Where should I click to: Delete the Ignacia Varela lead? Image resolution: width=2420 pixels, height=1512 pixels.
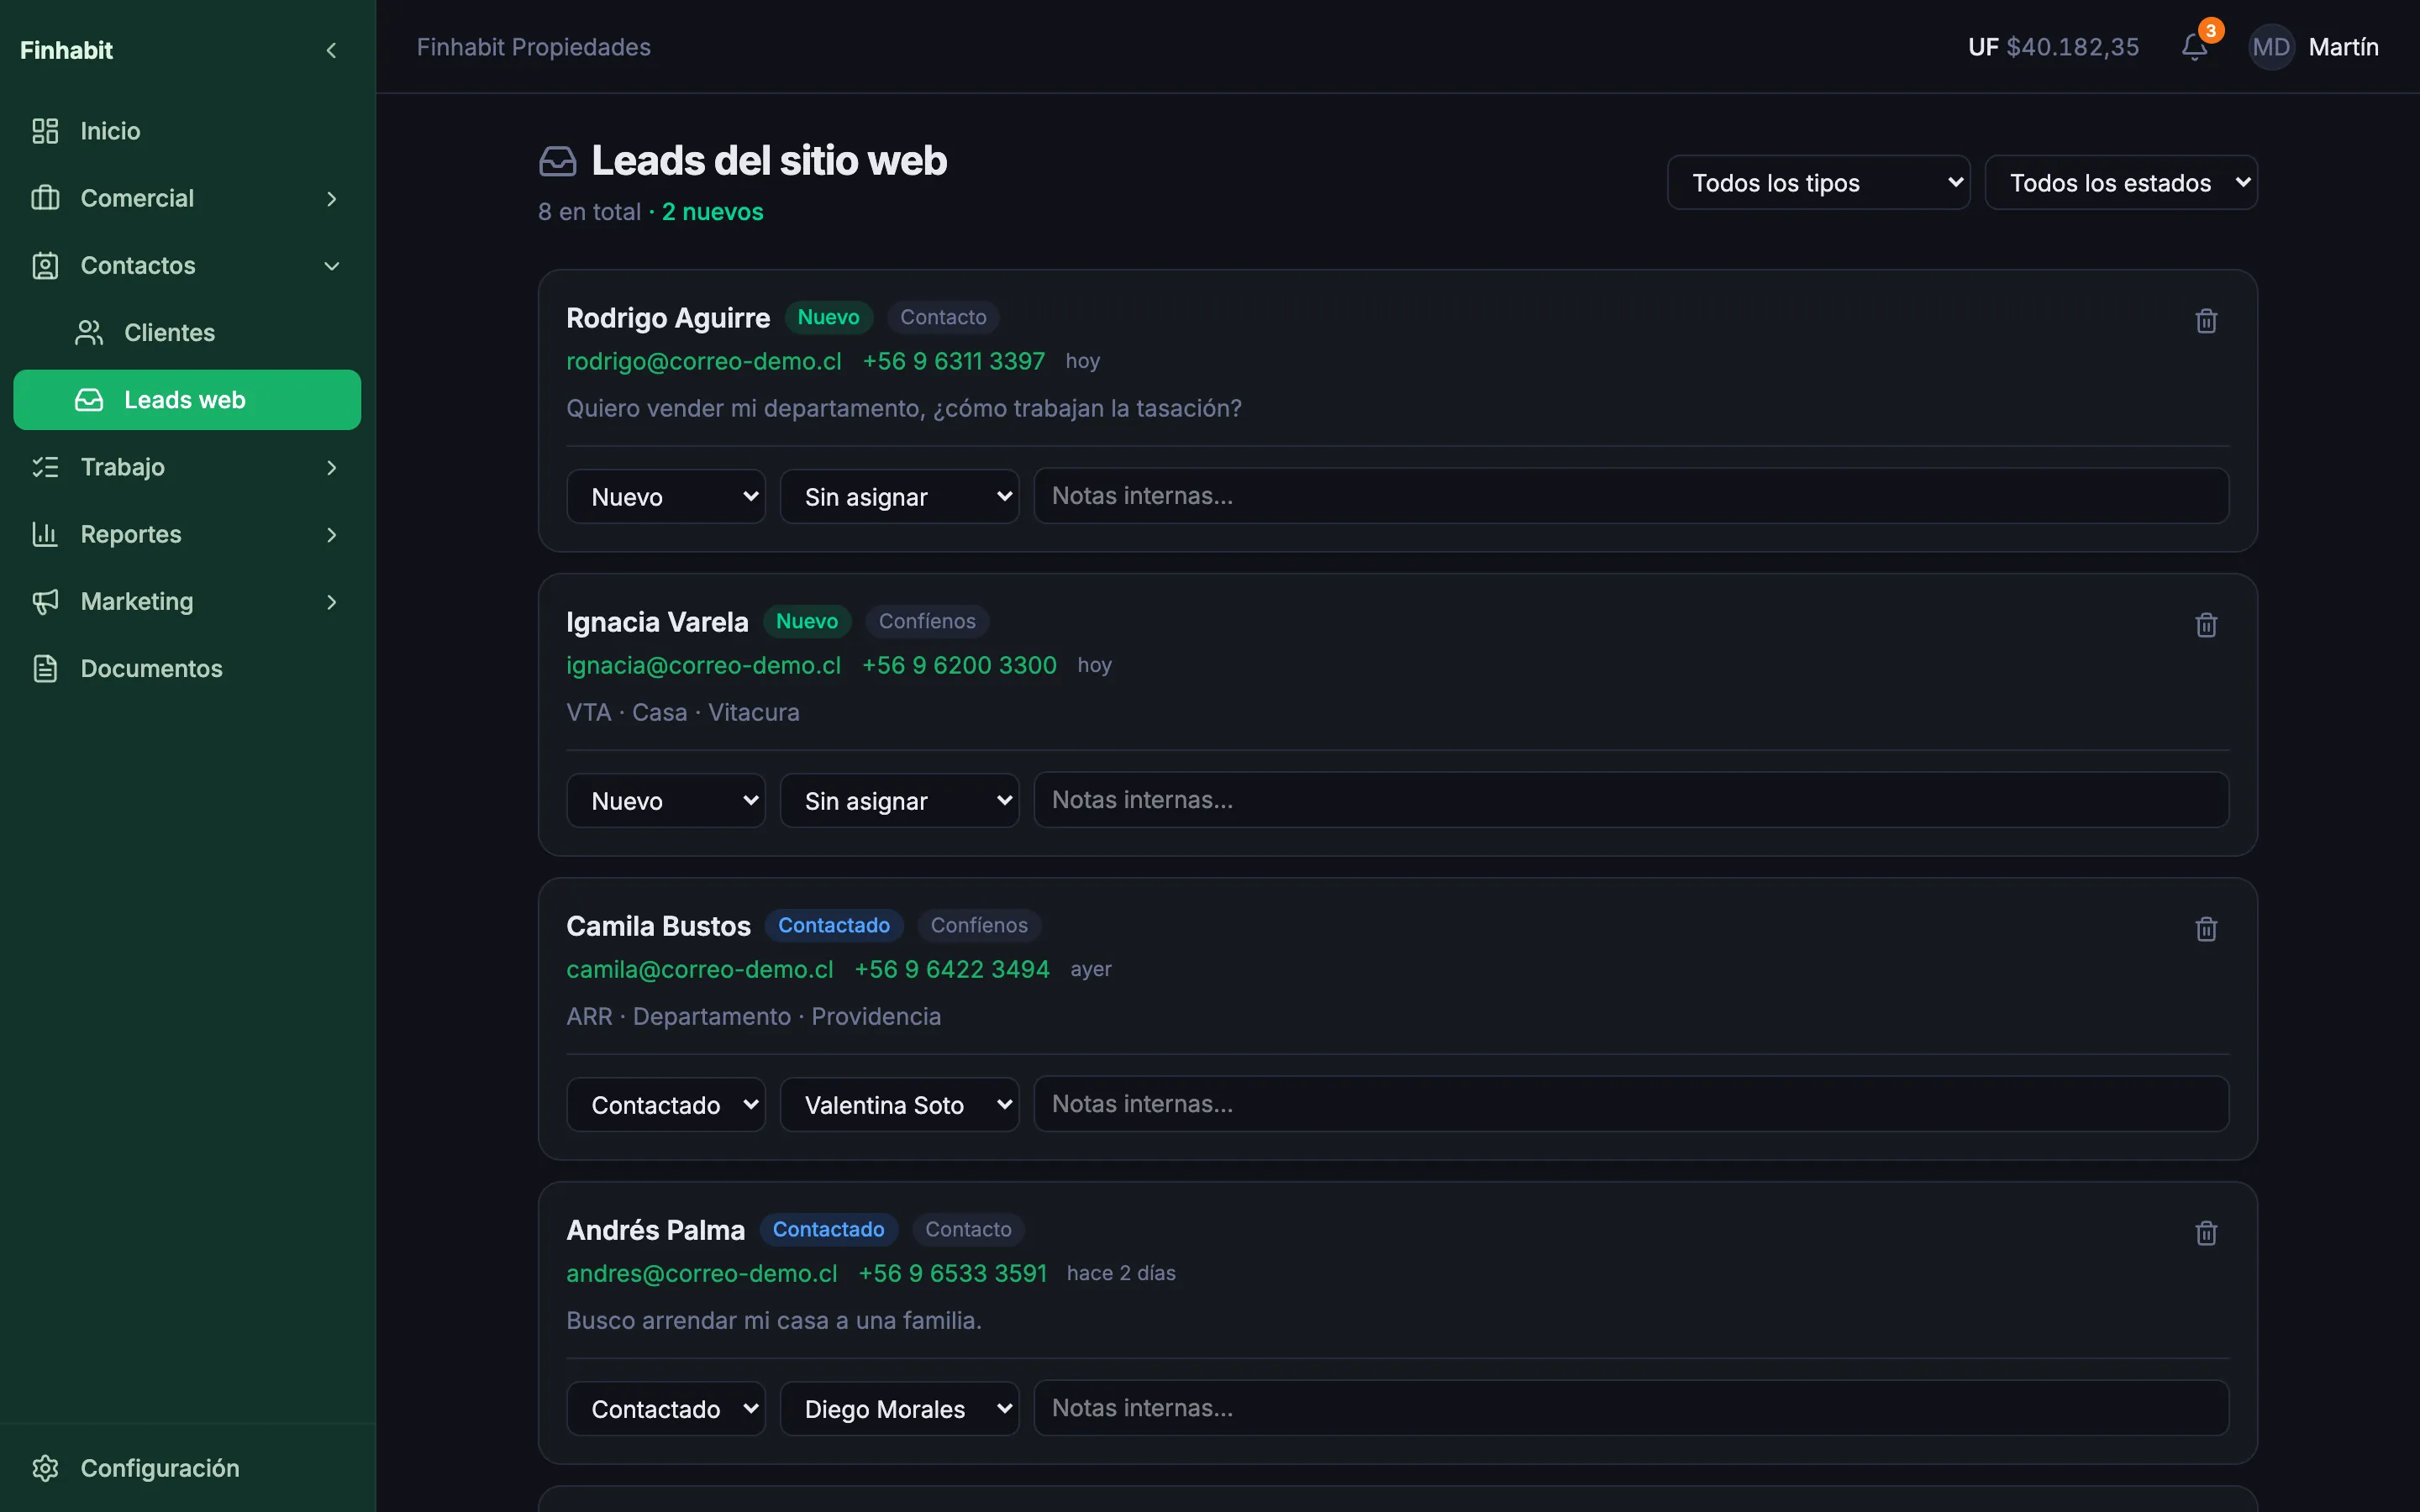pos(2206,625)
